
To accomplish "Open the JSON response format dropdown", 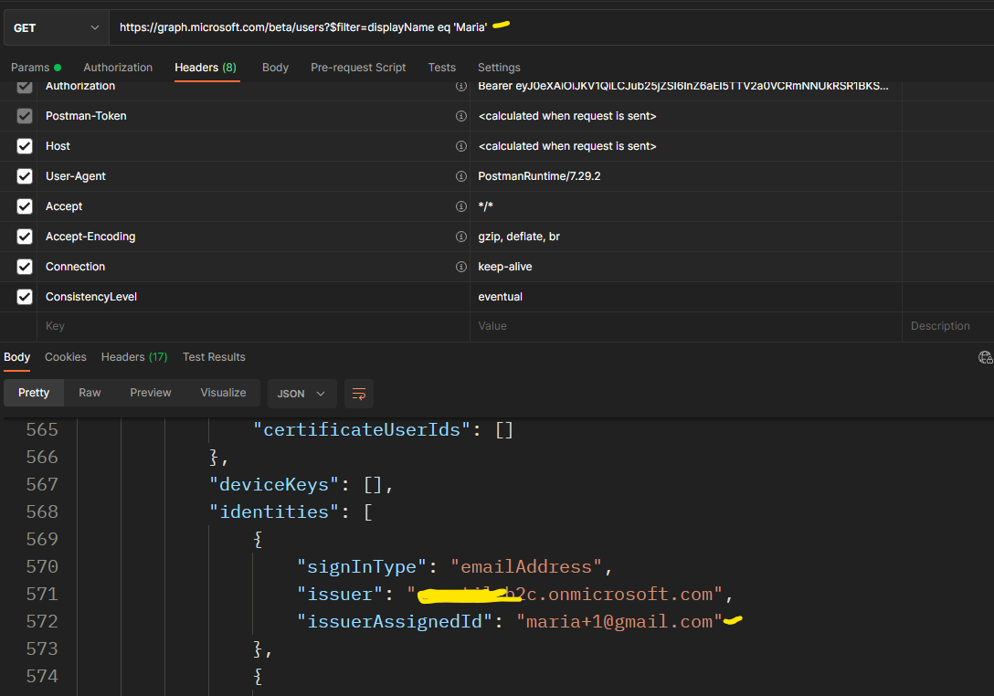I will [301, 393].
